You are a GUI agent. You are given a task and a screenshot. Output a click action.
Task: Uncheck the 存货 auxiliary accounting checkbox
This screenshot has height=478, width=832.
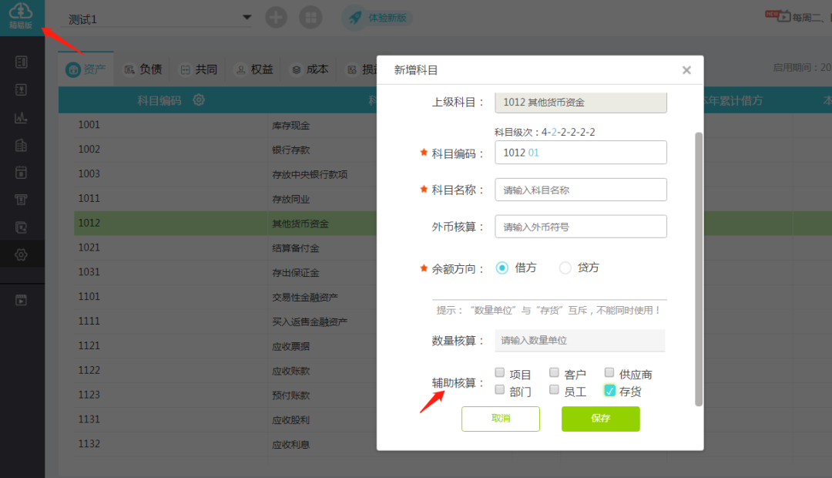[x=609, y=391]
